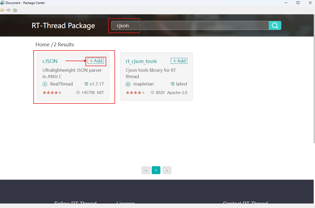This screenshot has height=208, width=315.
Task: Click the back arrow navigation icon
Action: [2, 10]
